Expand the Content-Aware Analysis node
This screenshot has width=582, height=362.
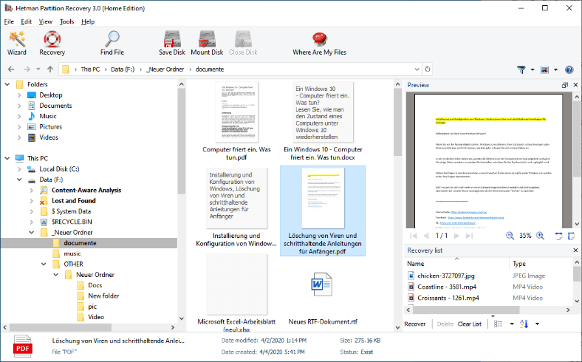pyautogui.click(x=32, y=190)
